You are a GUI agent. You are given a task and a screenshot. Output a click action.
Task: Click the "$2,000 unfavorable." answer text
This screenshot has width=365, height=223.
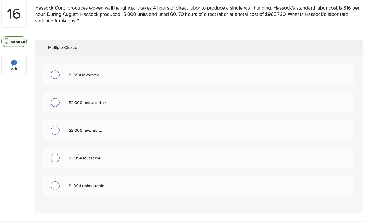coord(88,103)
